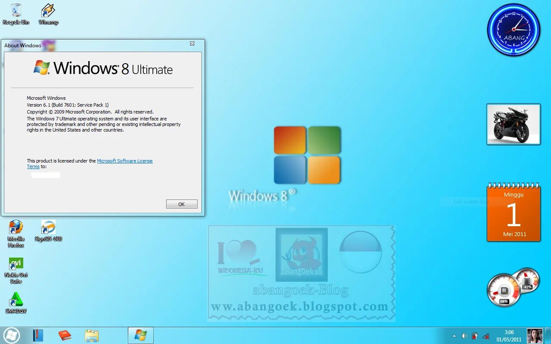Screen dimensions: 551x344
Task: Open the network signal tray icon
Action: pos(486,336)
